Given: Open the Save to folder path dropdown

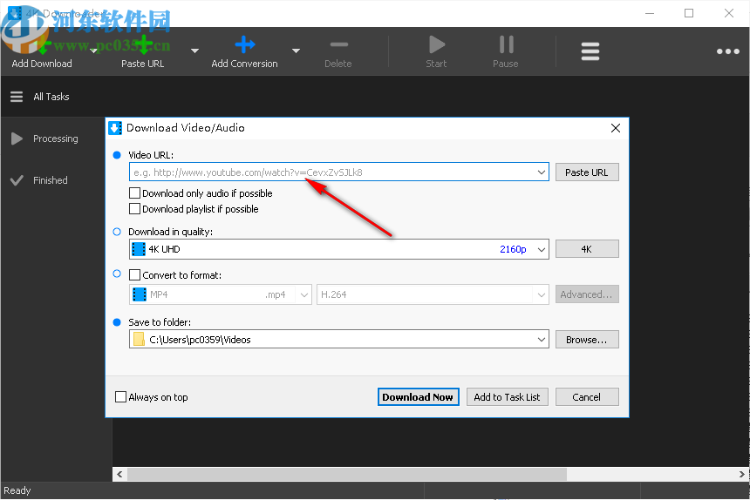Looking at the screenshot, I should click(542, 340).
